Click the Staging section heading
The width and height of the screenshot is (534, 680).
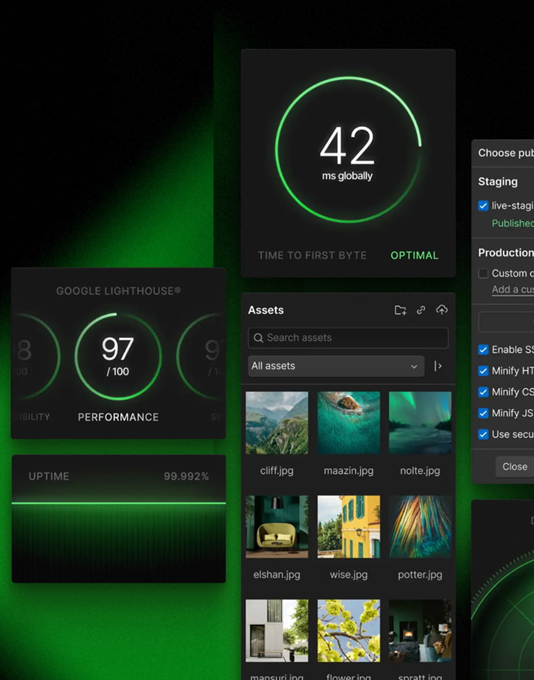click(x=498, y=182)
